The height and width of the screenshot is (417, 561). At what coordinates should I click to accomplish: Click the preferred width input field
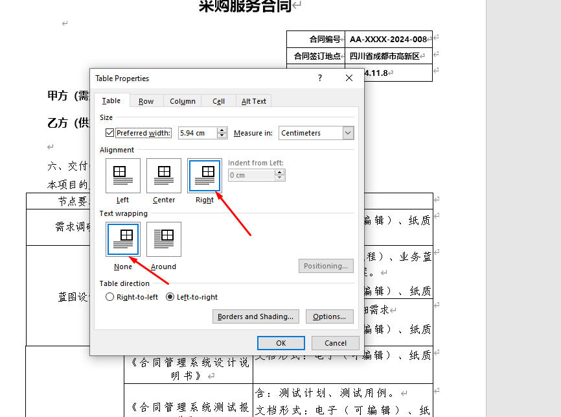197,133
